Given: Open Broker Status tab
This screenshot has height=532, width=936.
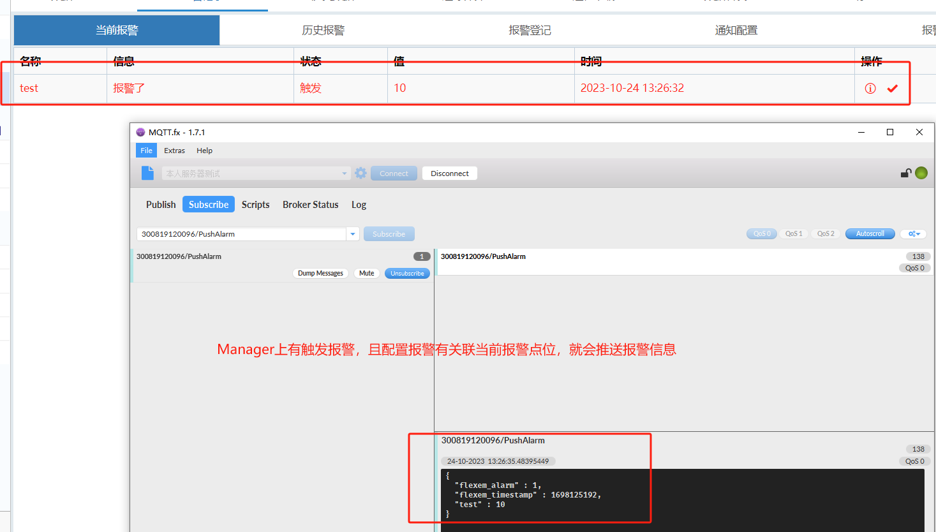Looking at the screenshot, I should tap(311, 204).
